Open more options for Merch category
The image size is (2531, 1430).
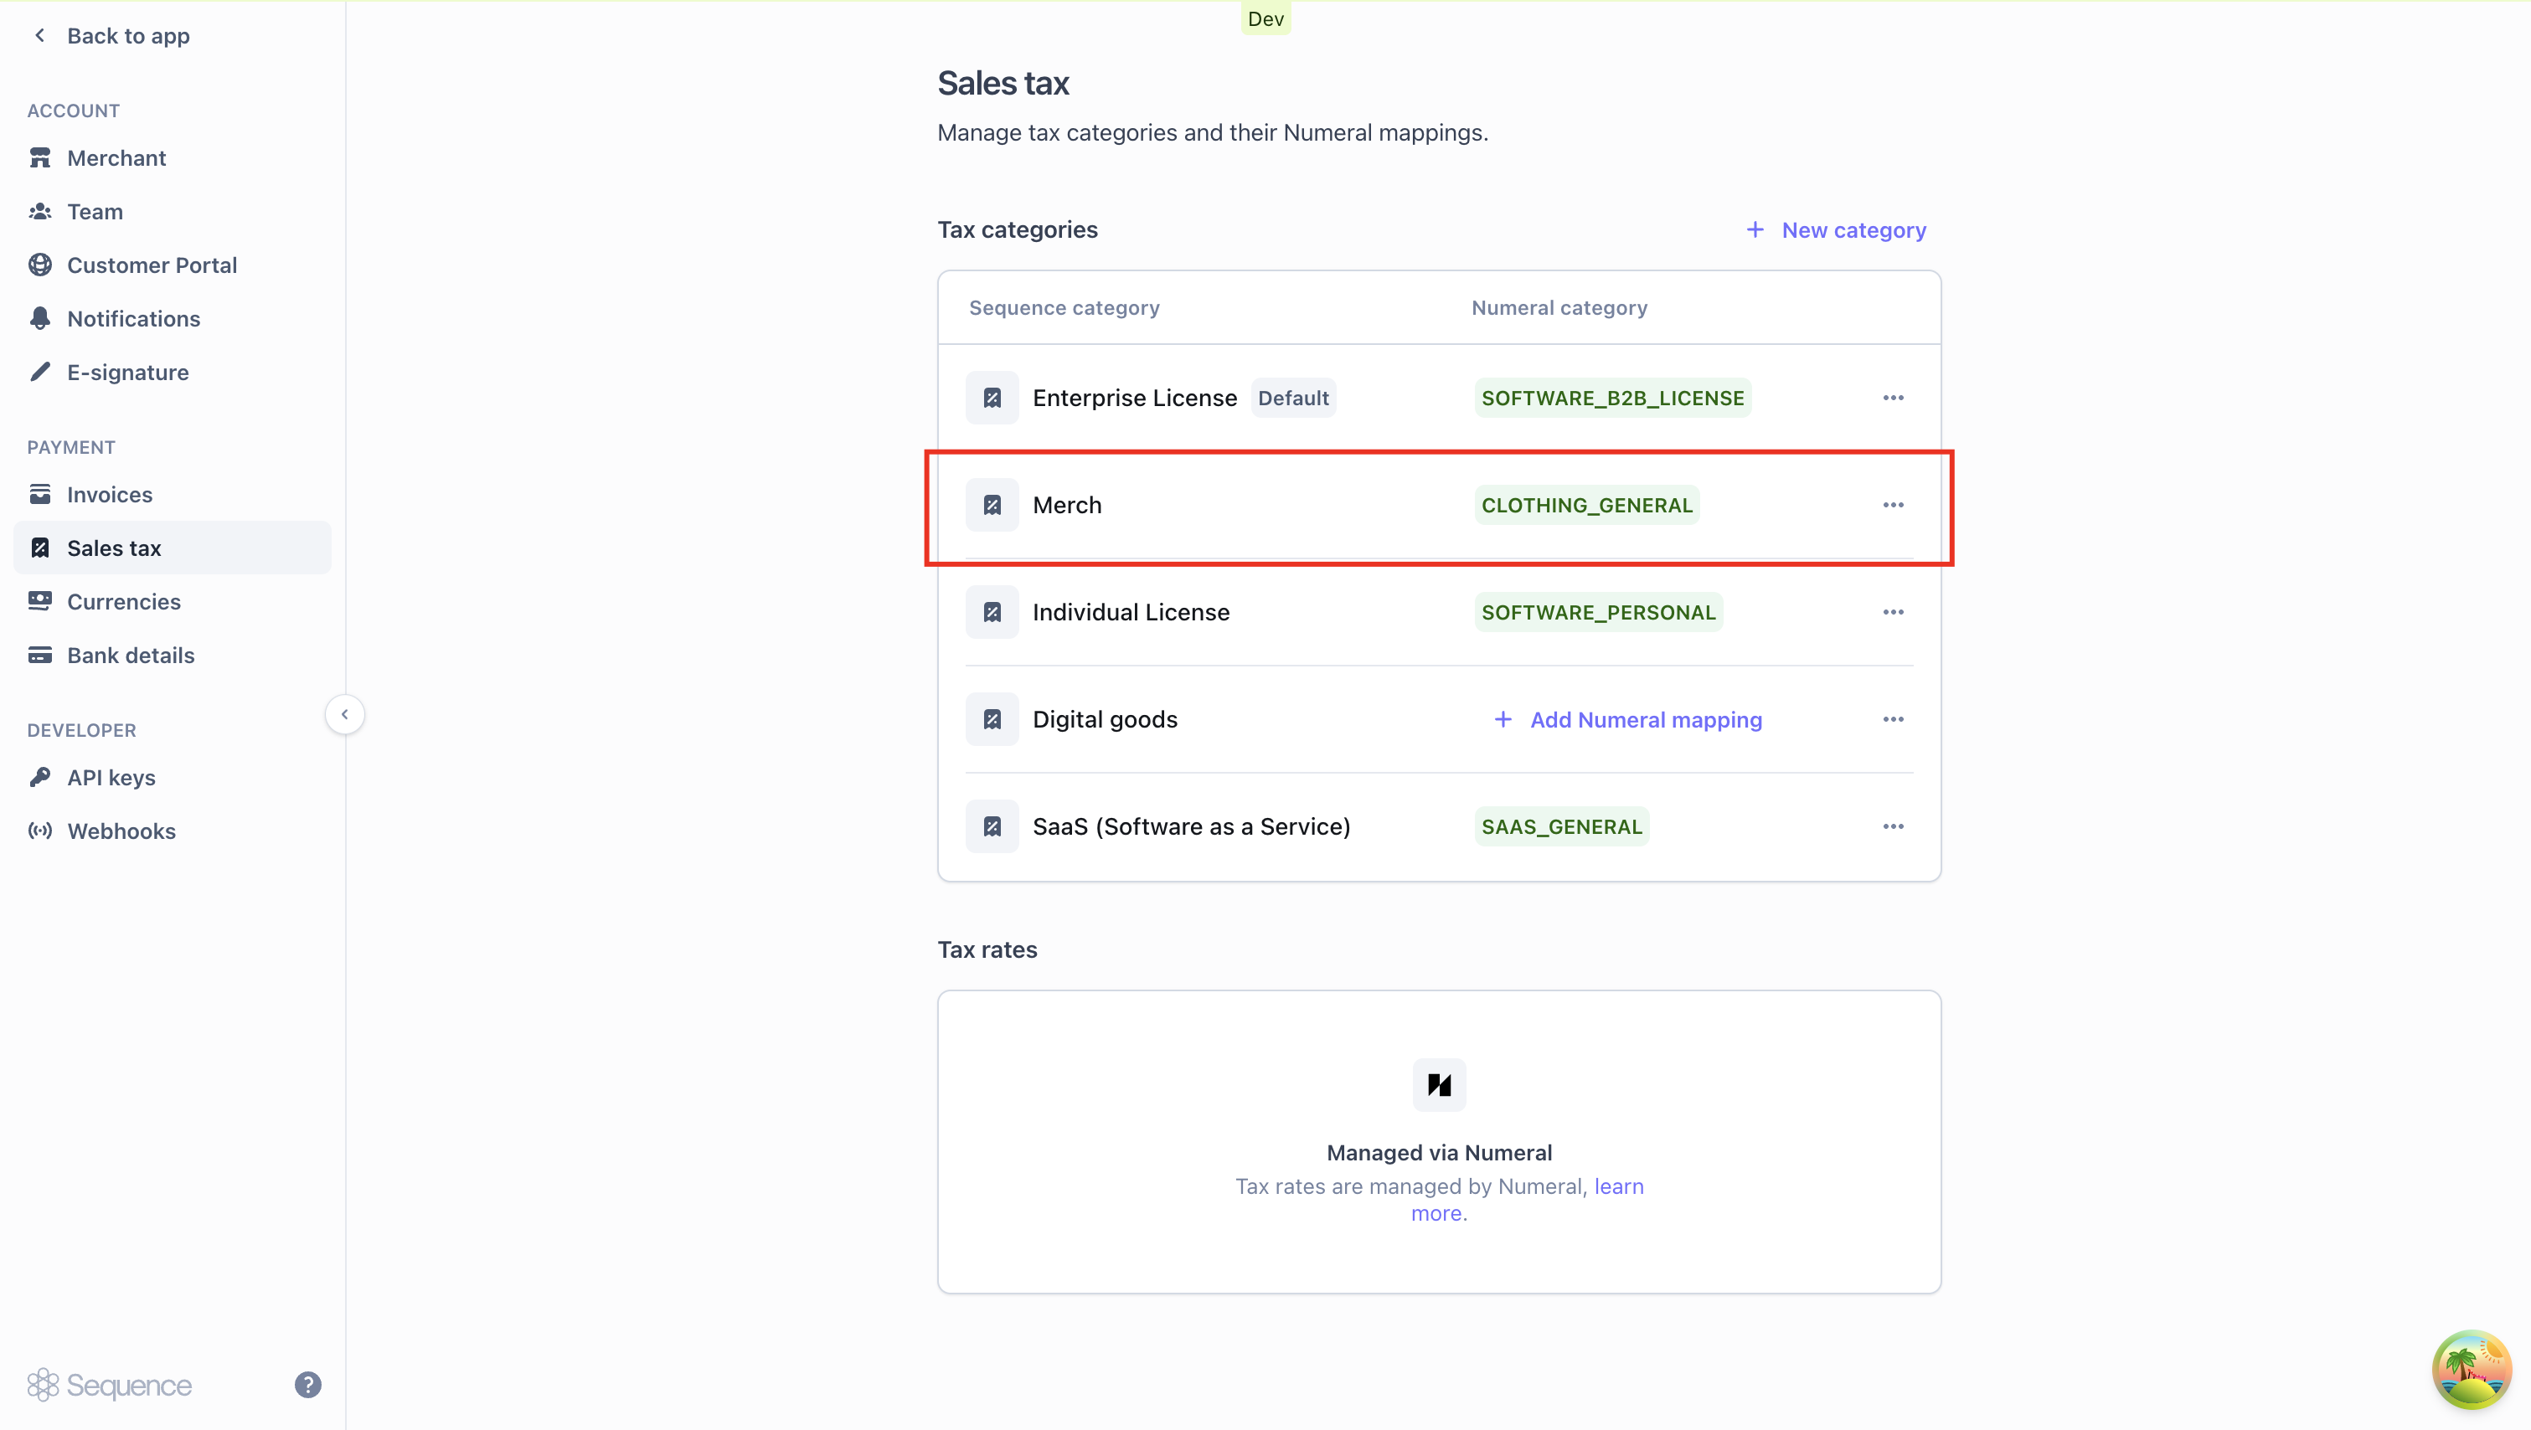click(x=1892, y=505)
